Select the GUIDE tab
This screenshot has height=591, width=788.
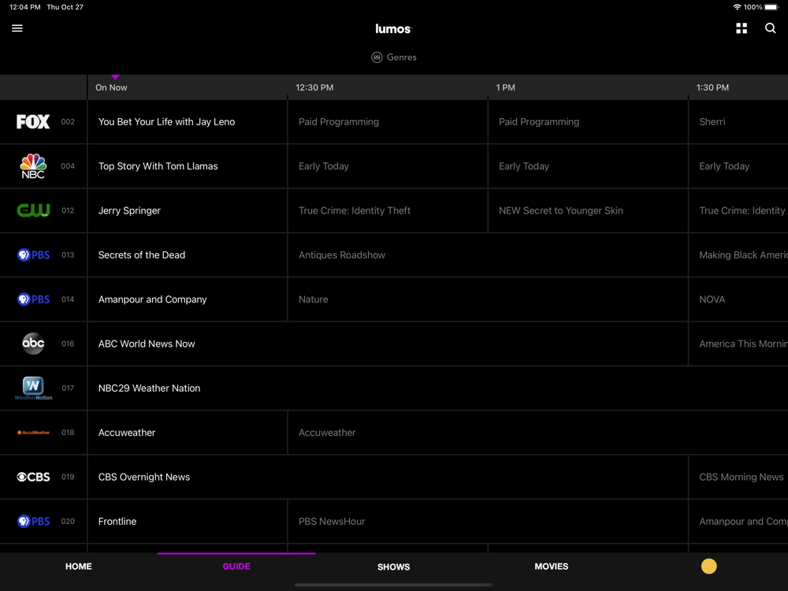[236, 567]
